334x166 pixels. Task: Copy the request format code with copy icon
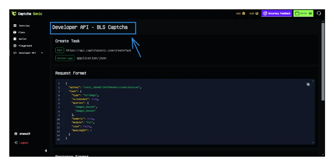308,84
